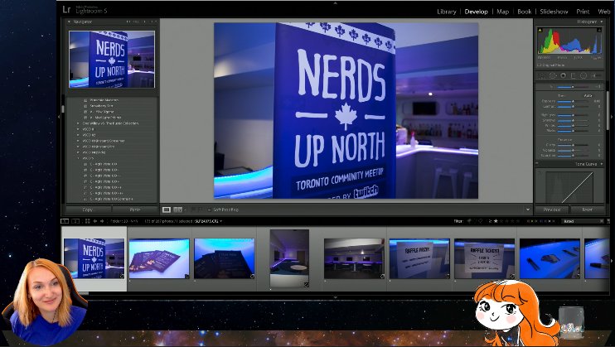This screenshot has width=615, height=347.
Task: Collapse the Tone Curve panel
Action: [602, 164]
